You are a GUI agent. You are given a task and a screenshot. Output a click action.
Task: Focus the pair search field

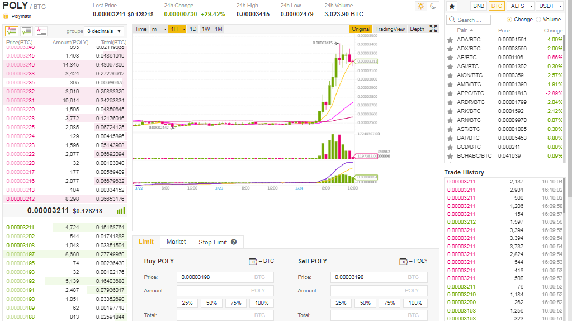click(x=469, y=20)
